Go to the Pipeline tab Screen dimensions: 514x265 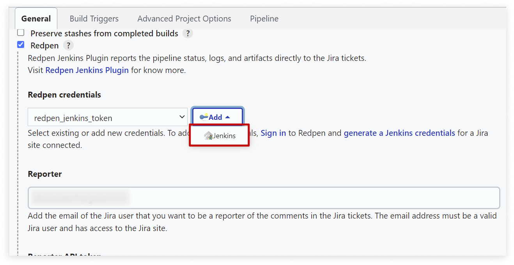coord(264,18)
